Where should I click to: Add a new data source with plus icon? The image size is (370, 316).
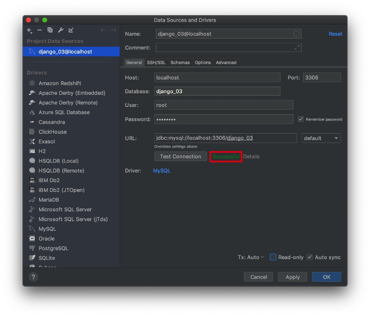[29, 30]
